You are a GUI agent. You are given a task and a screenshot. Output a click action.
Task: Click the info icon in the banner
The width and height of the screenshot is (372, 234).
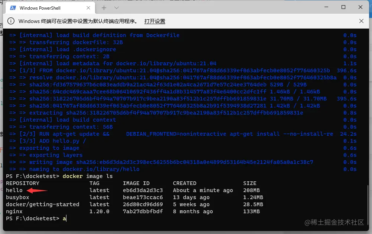(11, 21)
